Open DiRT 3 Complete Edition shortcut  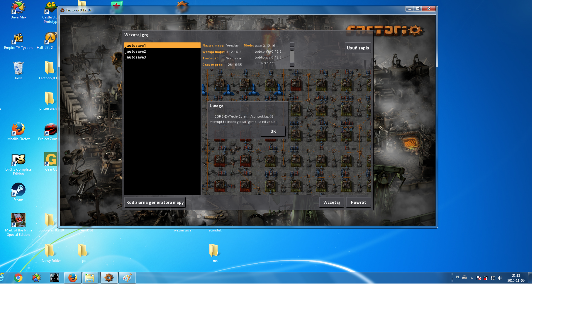click(x=18, y=164)
